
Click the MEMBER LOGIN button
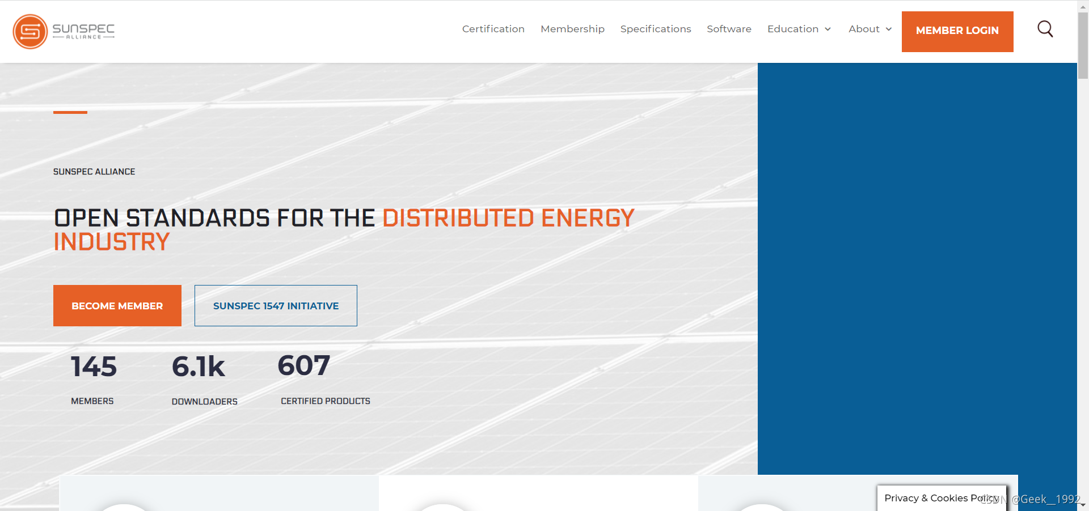click(x=957, y=32)
